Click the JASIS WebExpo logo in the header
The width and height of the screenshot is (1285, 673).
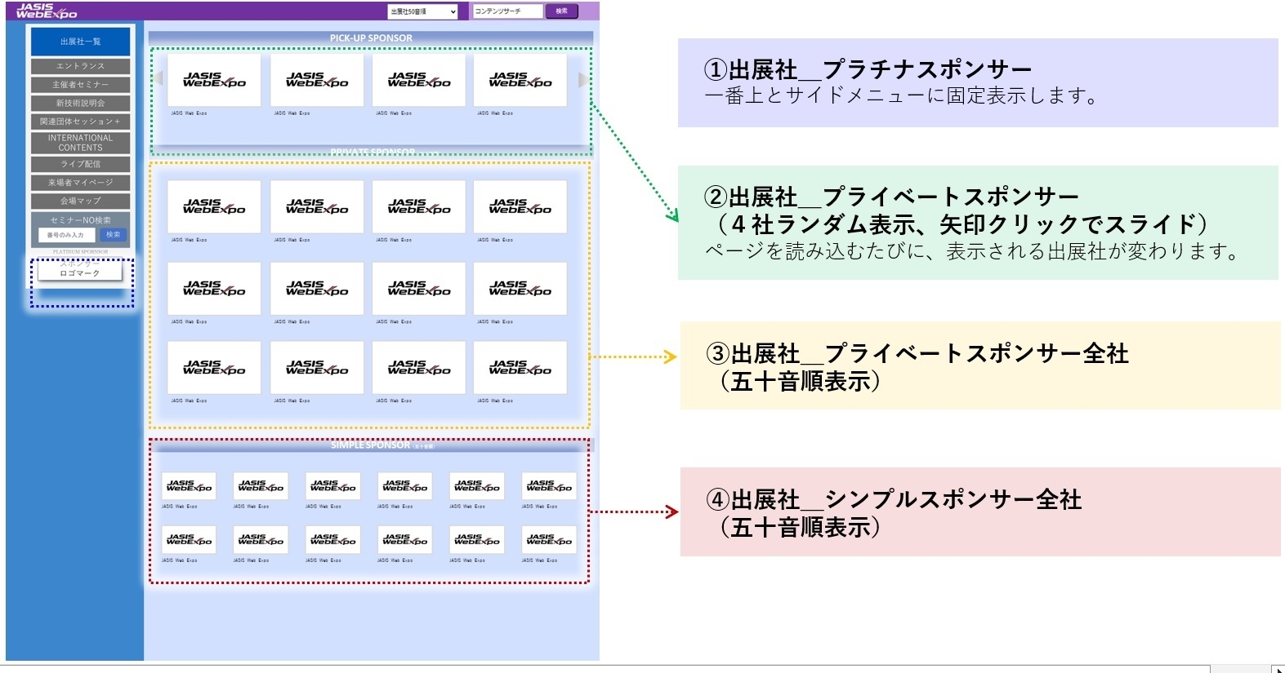(47, 11)
